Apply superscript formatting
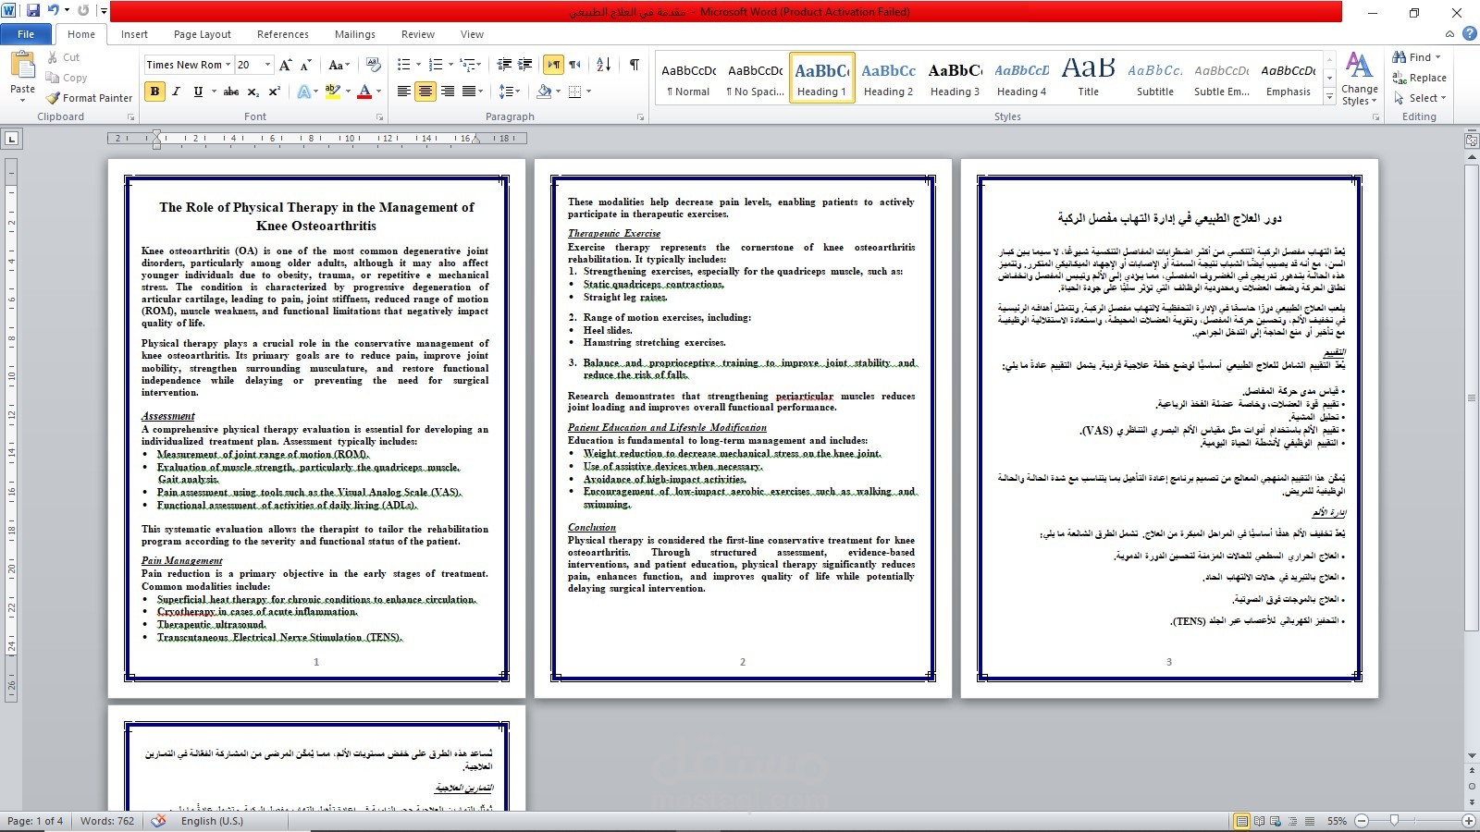 coord(275,92)
